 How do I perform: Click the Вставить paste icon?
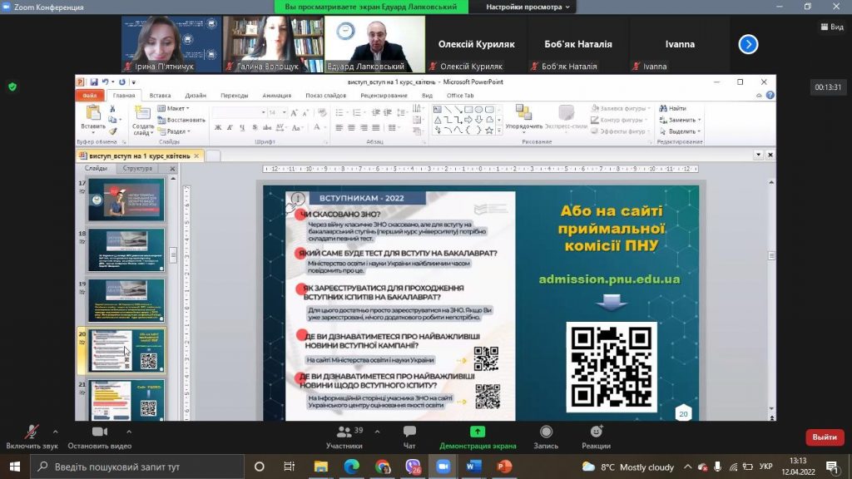click(x=93, y=120)
